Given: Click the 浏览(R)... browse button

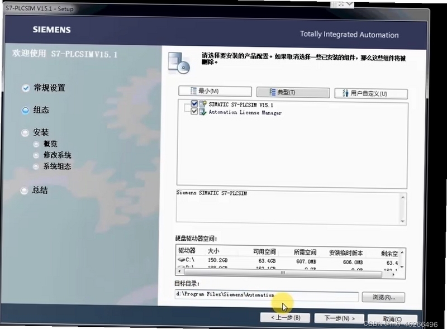Looking at the screenshot, I should coord(383,297).
